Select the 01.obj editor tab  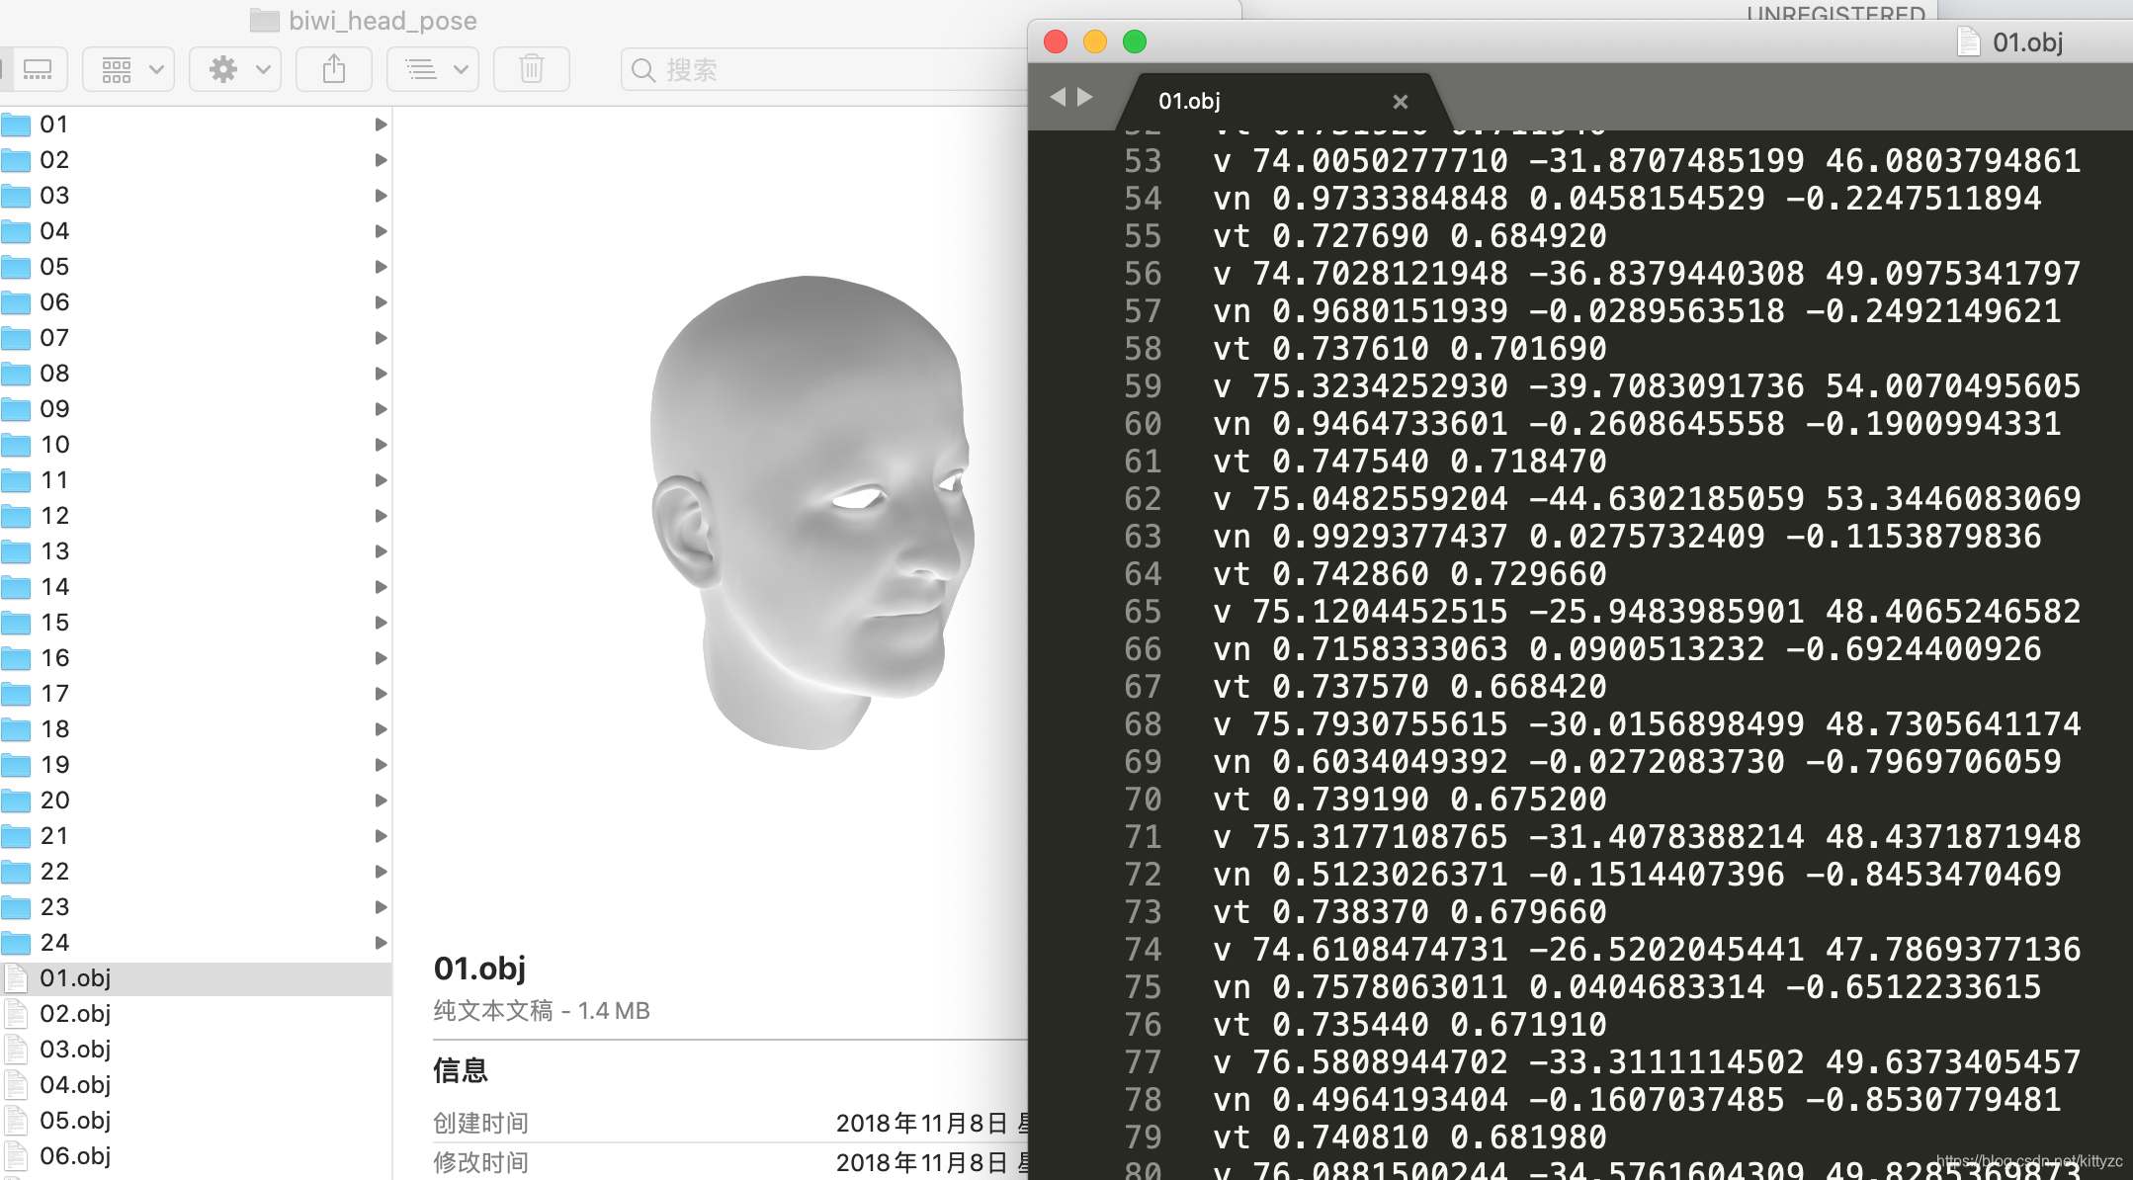pos(1190,101)
